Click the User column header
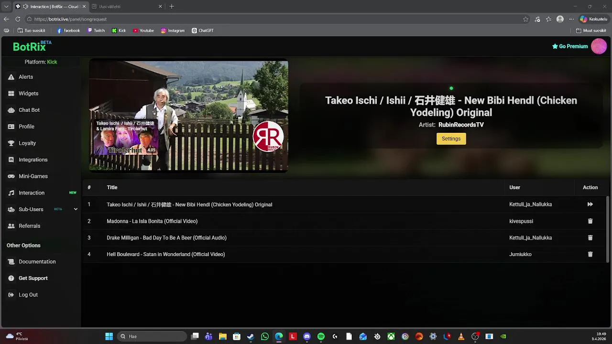Viewport: 612px width, 344px height. [514, 187]
